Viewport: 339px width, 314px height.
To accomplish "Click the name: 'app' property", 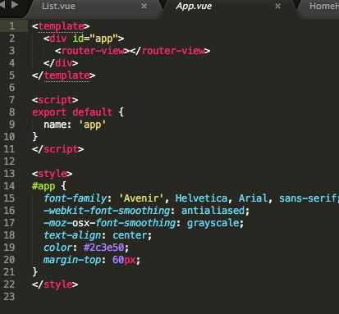I will point(75,125).
